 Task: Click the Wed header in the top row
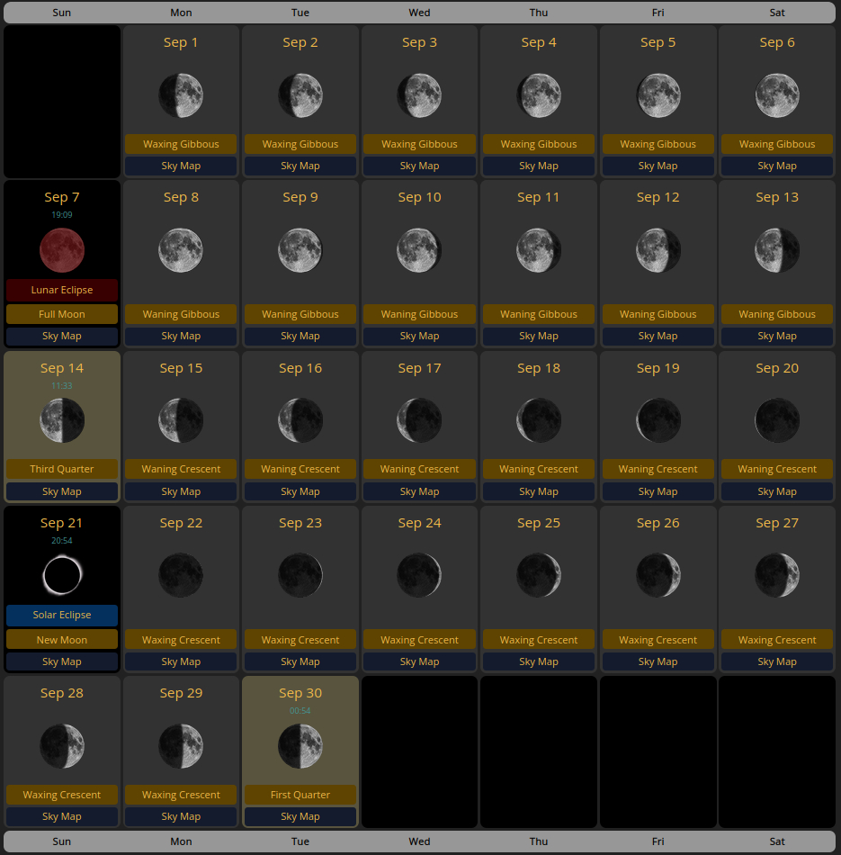419,13
